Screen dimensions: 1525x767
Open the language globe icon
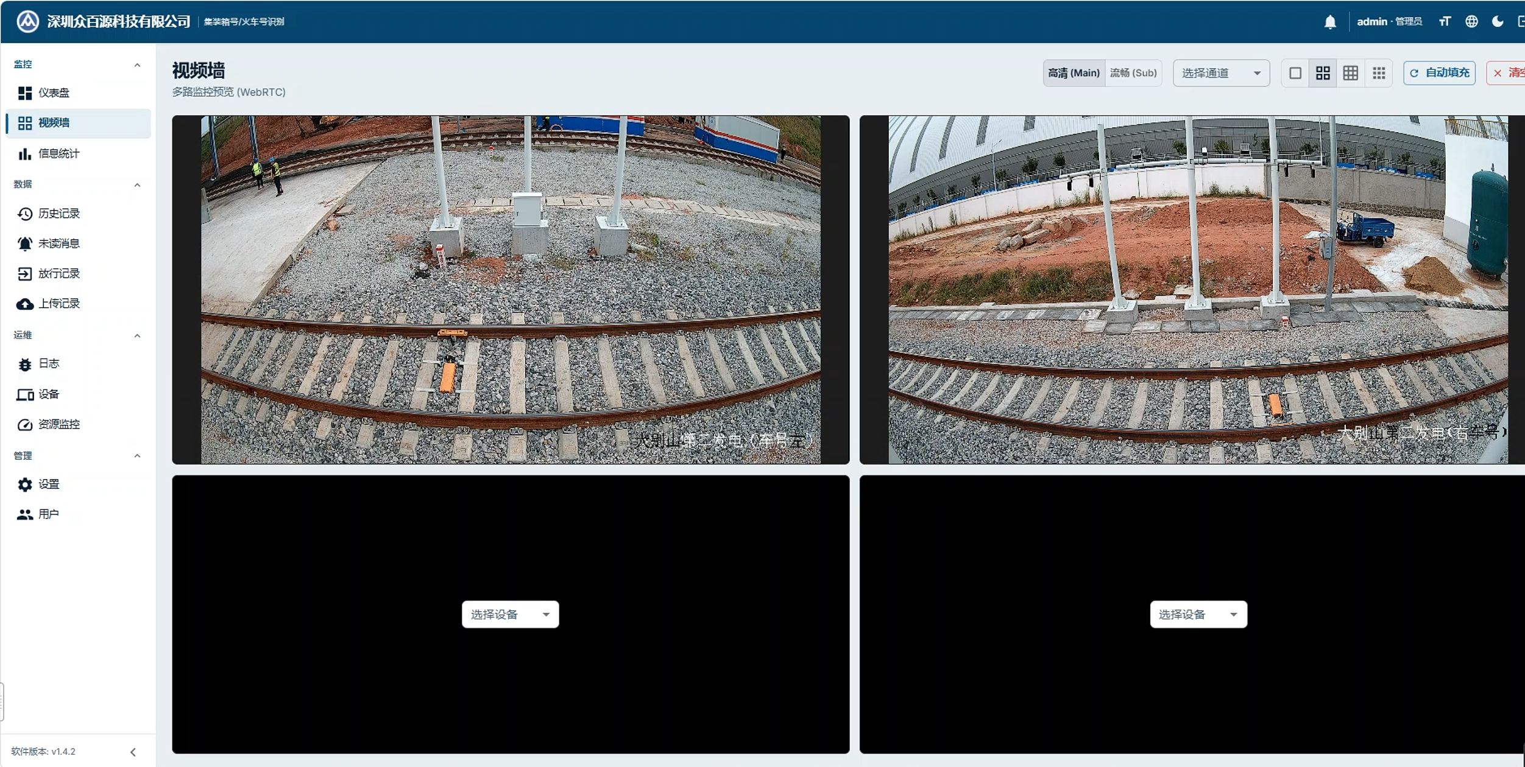click(x=1471, y=22)
